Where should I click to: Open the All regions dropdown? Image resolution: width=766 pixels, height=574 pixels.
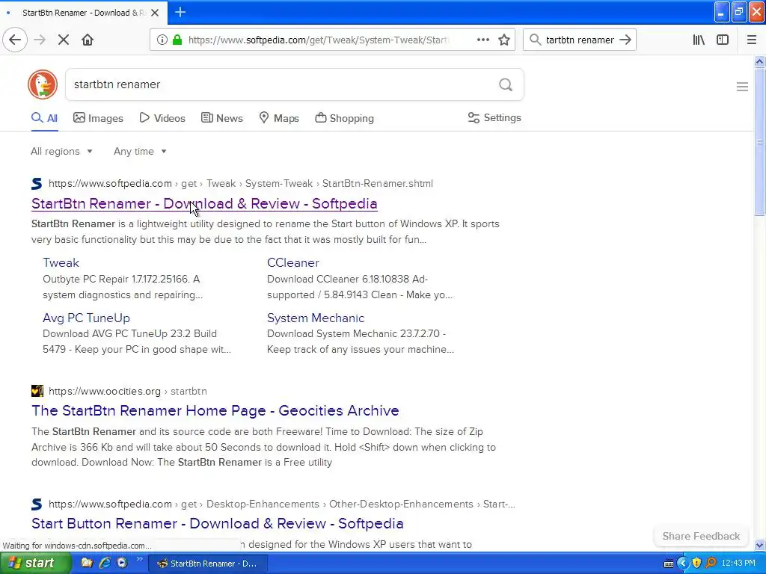(x=61, y=151)
